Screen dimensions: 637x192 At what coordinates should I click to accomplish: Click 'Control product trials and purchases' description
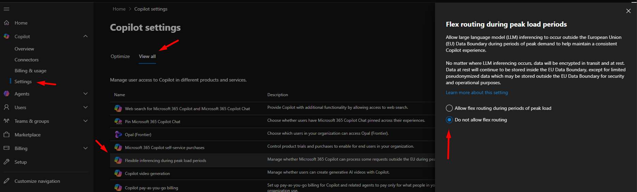click(x=341, y=146)
